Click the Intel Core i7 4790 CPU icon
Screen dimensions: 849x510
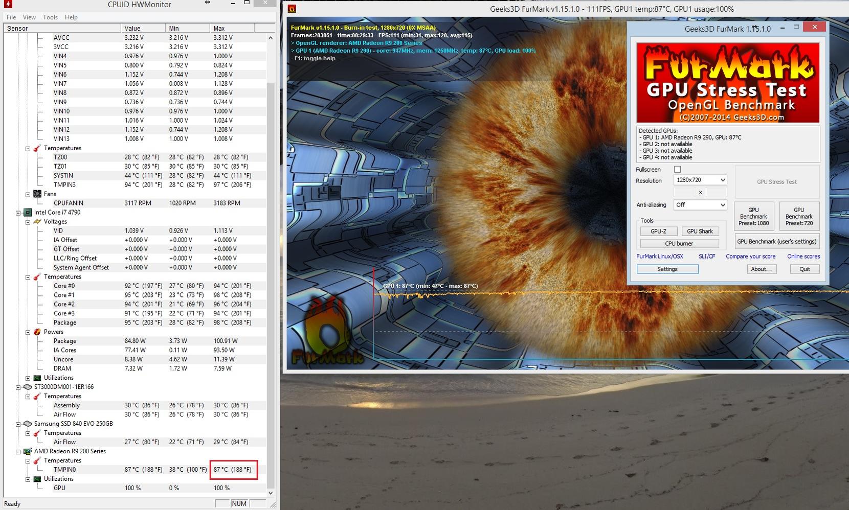tap(28, 213)
